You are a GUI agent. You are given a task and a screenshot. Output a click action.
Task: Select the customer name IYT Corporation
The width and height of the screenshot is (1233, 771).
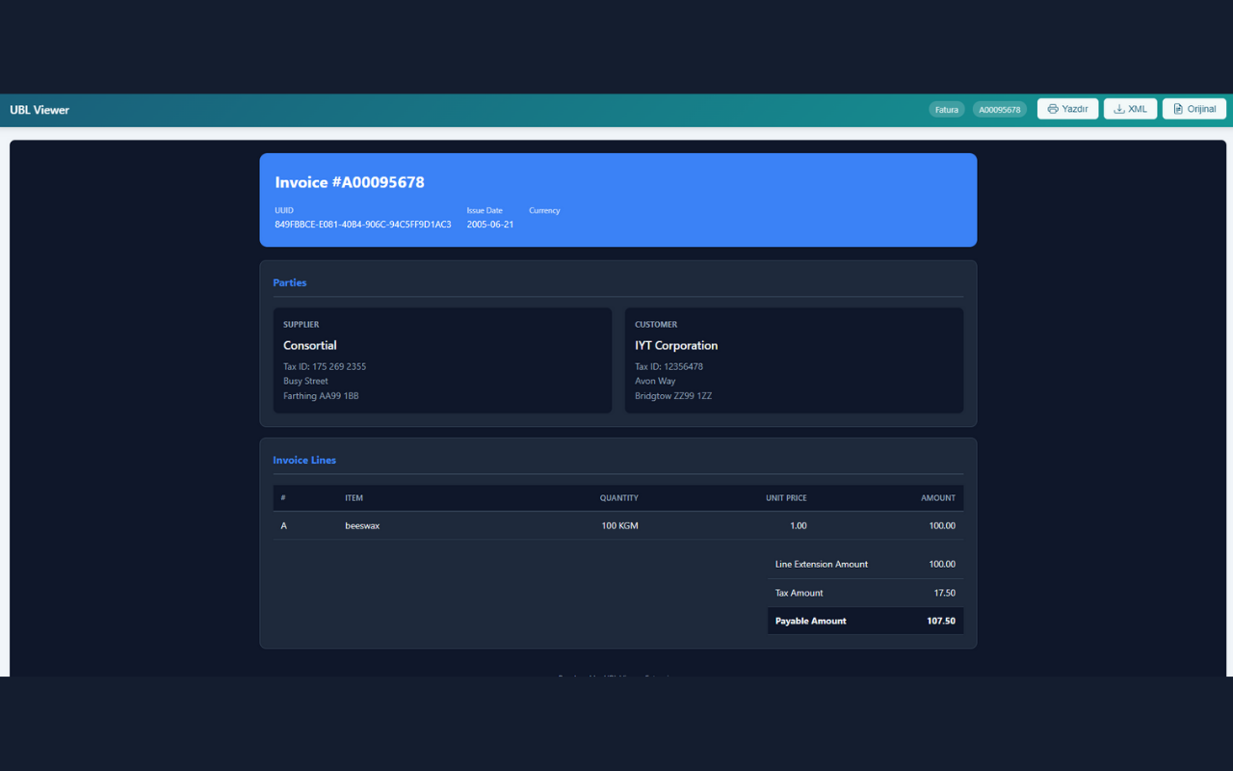click(676, 345)
